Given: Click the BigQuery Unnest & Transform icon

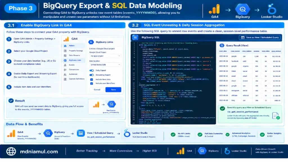Looking at the screenshot, I should pyautogui.click(x=48, y=133).
